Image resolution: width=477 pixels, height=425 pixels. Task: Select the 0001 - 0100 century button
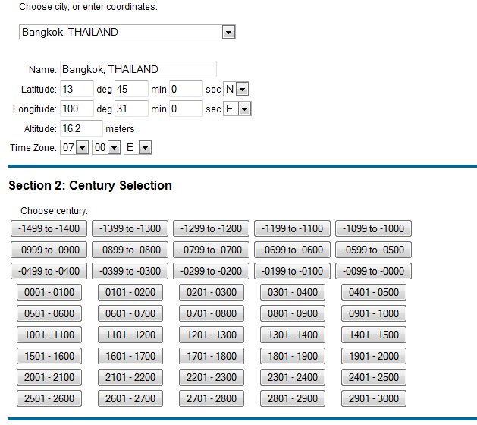(x=49, y=292)
